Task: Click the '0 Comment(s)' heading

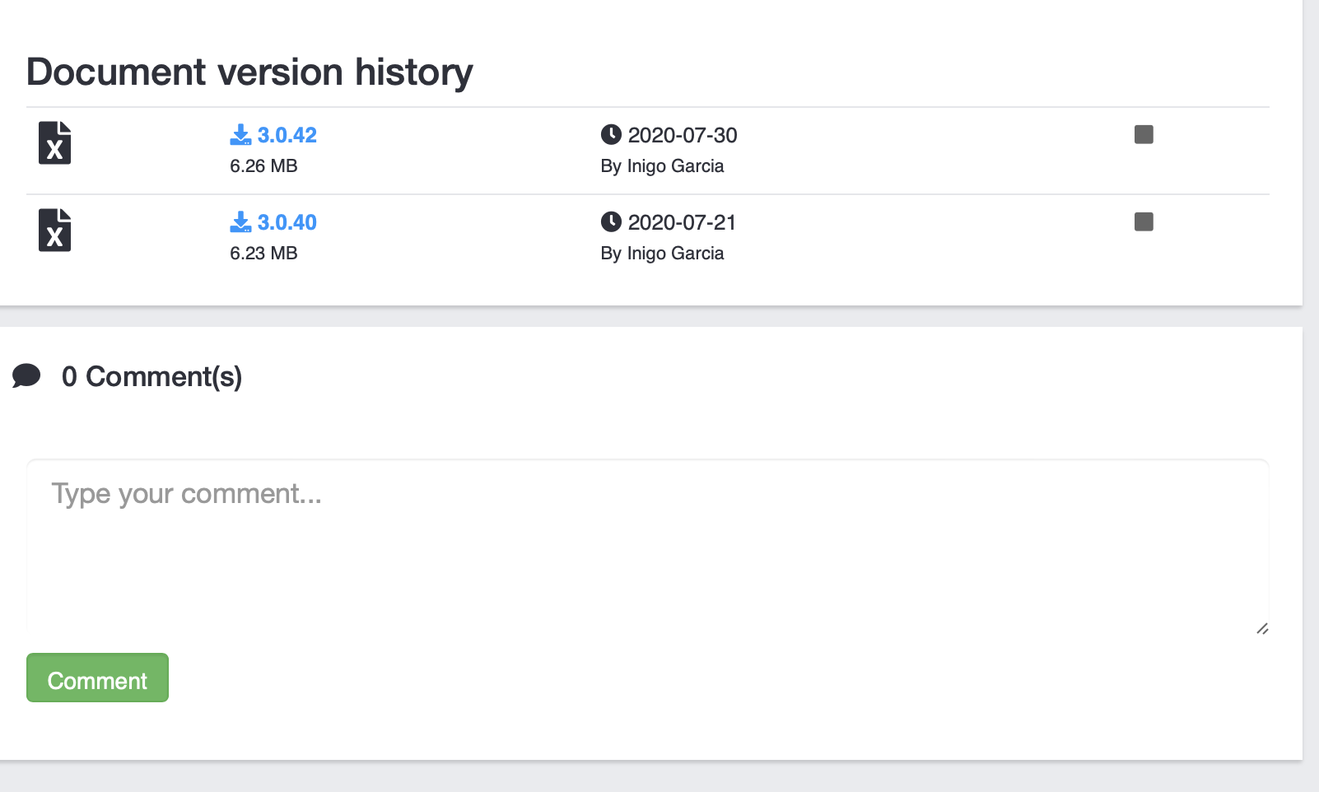Action: (x=151, y=377)
